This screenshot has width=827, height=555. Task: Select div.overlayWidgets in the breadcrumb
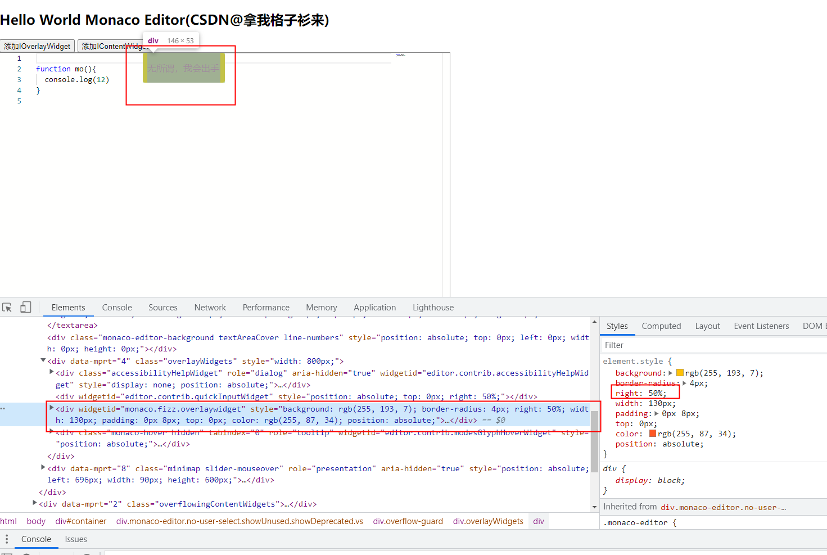tap(488, 521)
